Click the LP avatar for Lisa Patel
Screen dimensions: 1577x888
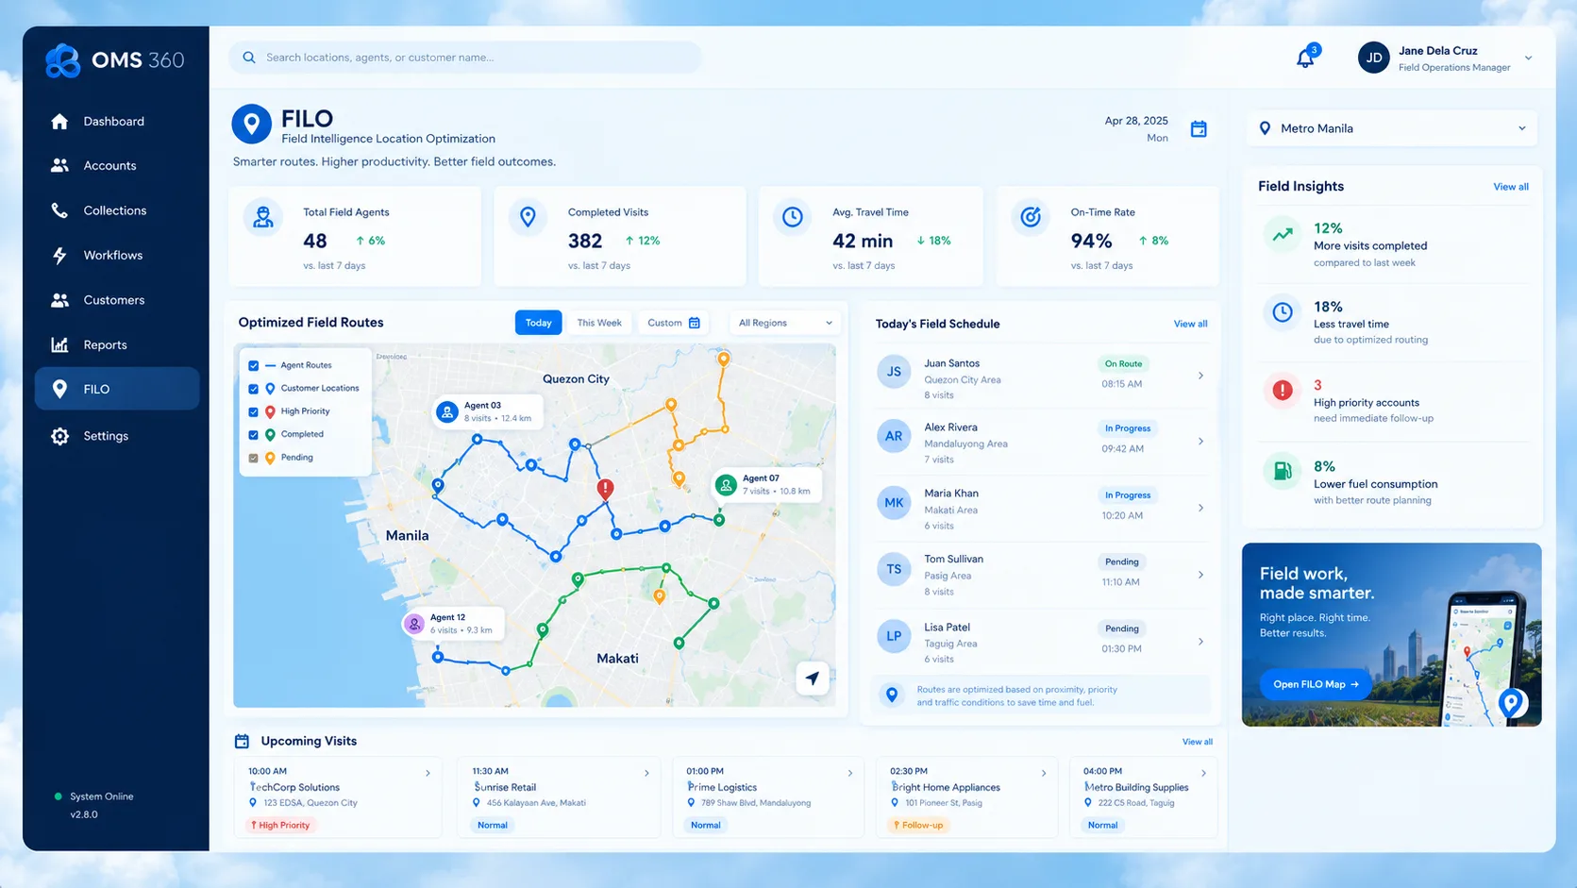pos(894,636)
